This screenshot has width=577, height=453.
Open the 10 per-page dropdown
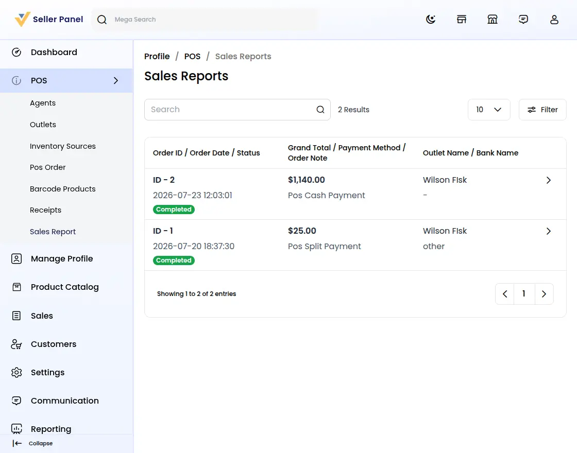(489, 110)
